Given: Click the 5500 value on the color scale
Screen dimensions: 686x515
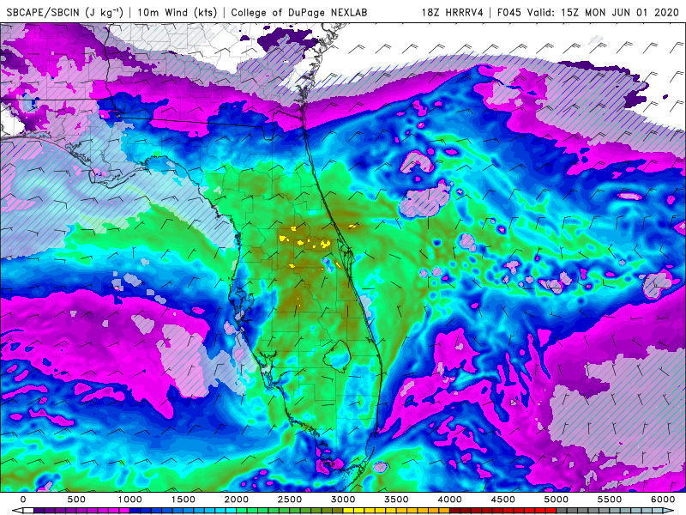Looking at the screenshot, I should [x=610, y=500].
